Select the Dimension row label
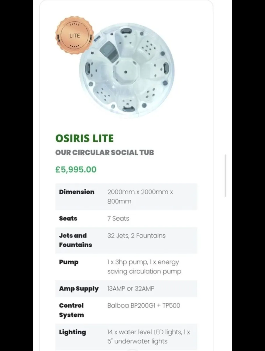Image resolution: width=265 pixels, height=351 pixels. (x=77, y=192)
